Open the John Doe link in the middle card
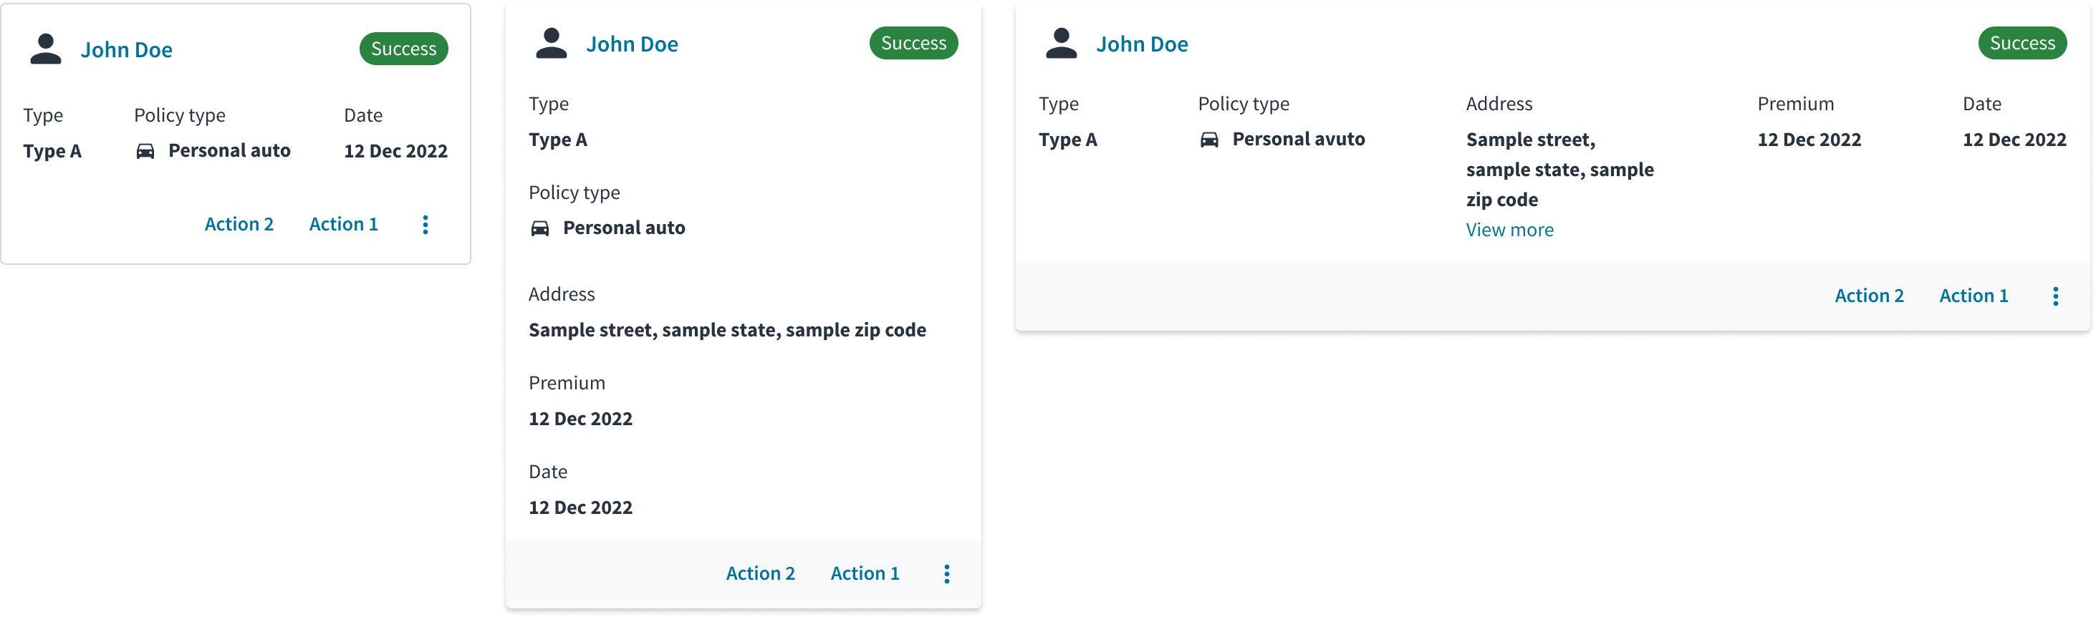Image resolution: width=2096 pixels, height=617 pixels. pos(633,44)
